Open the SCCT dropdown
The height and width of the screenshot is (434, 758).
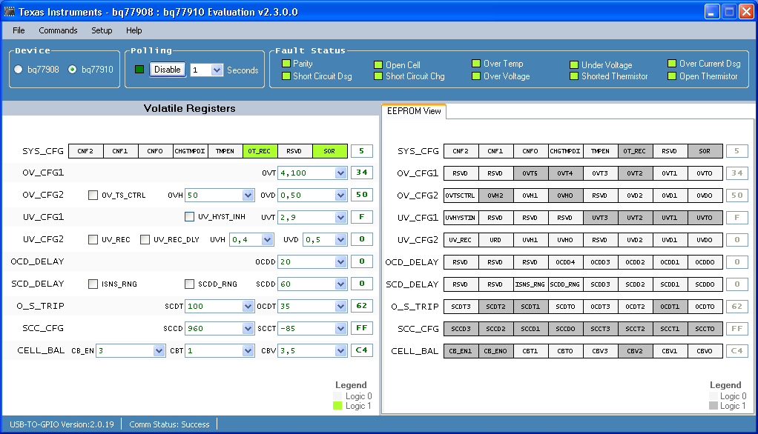point(341,328)
